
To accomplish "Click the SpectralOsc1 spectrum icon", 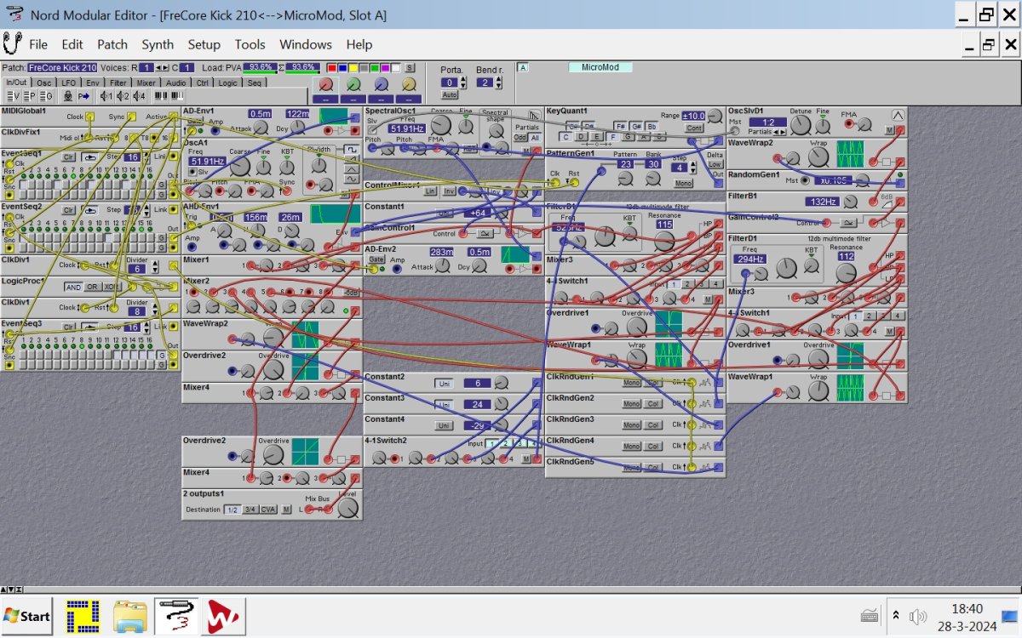I will pyautogui.click(x=534, y=116).
